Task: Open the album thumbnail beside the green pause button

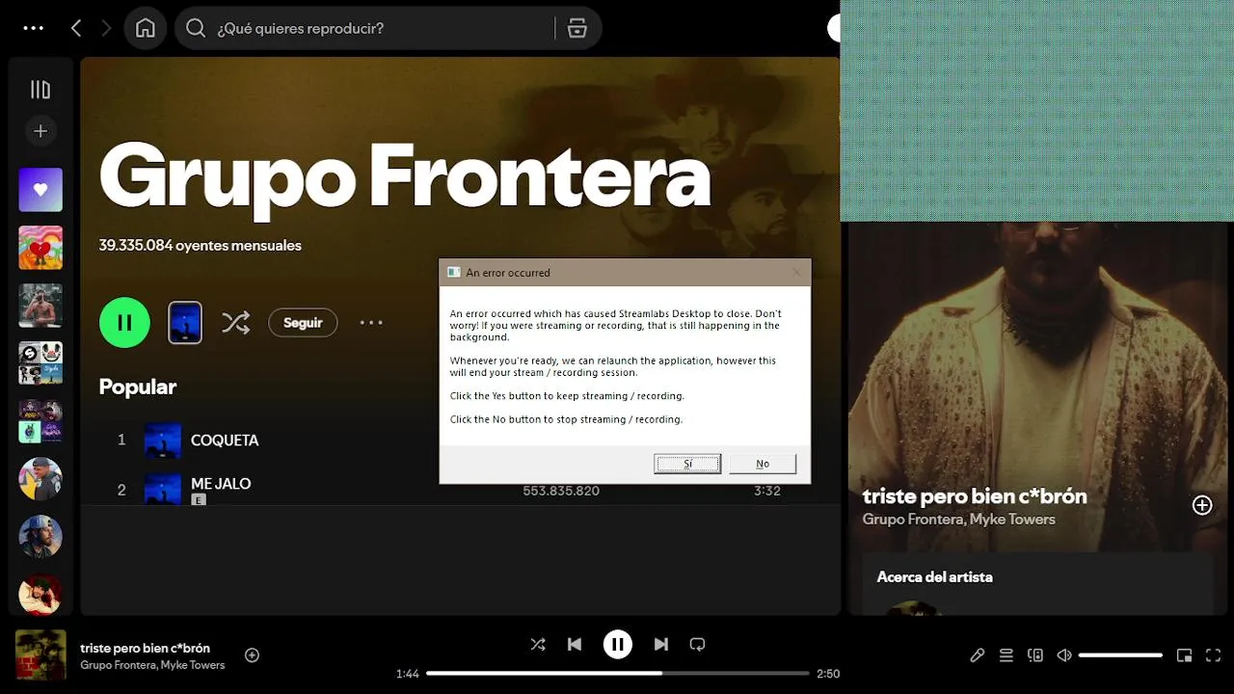Action: click(185, 322)
